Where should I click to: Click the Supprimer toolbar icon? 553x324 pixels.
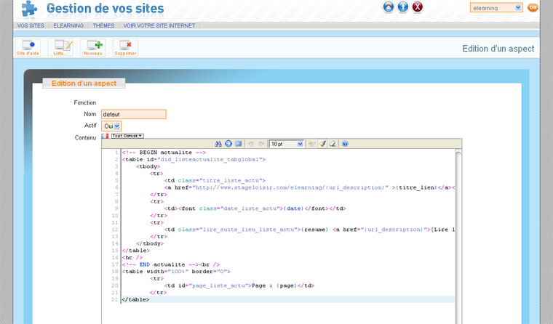coord(125,47)
